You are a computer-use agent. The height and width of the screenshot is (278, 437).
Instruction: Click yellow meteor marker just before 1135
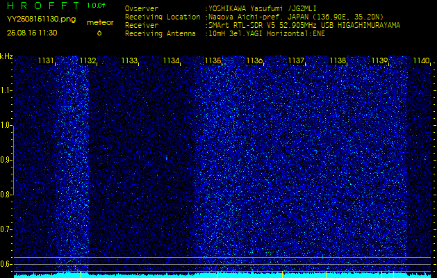click(x=217, y=275)
